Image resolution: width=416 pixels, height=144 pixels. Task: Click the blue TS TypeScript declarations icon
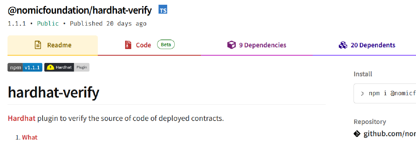pyautogui.click(x=163, y=10)
